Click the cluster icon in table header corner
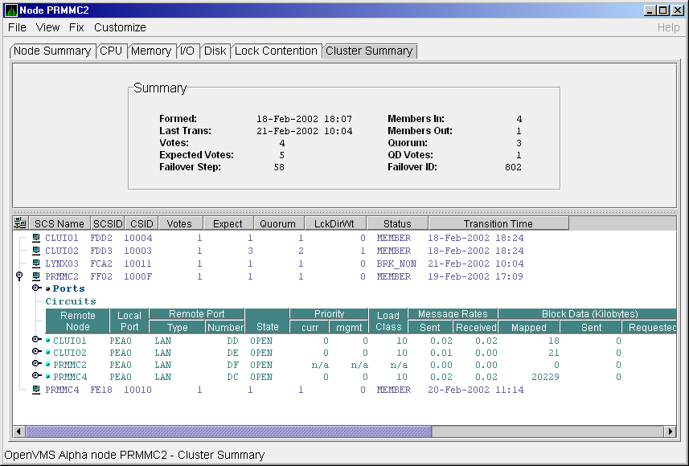689x466 pixels. 20,223
